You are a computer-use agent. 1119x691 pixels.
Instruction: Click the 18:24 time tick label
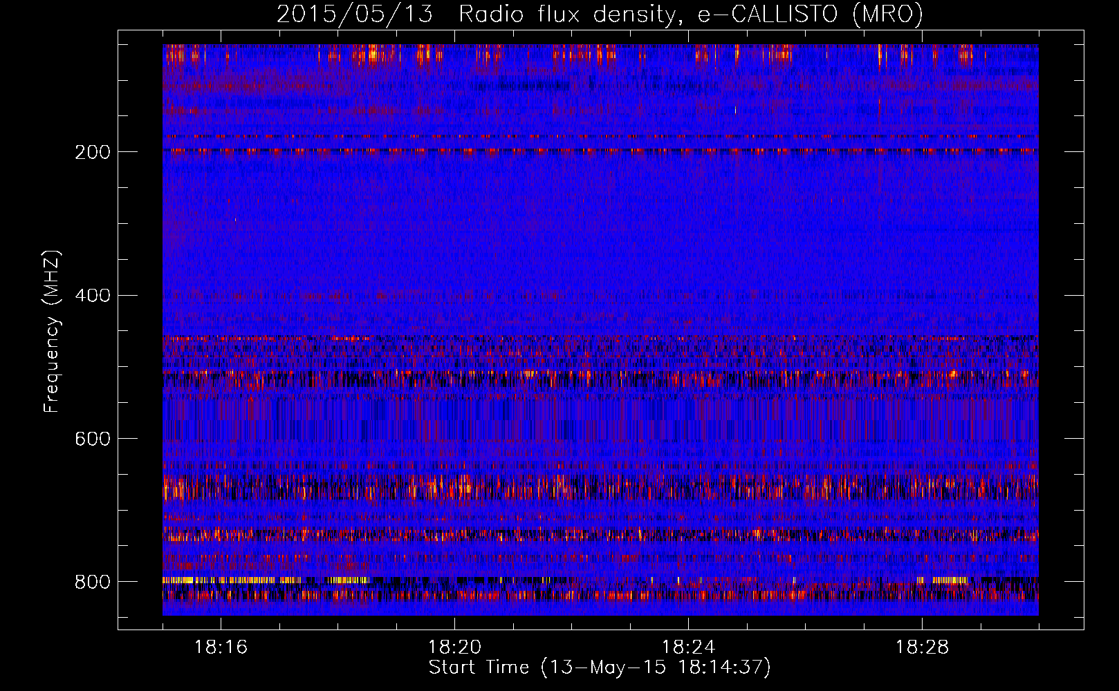[x=688, y=647]
